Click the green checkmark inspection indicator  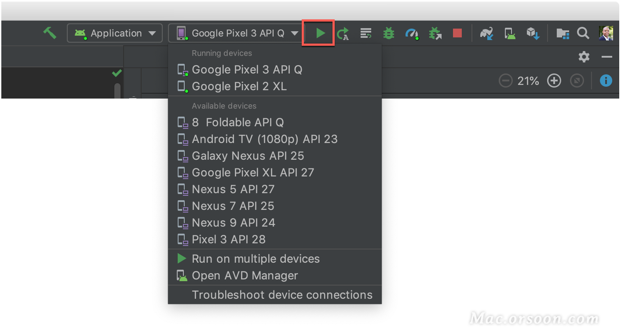click(x=117, y=73)
